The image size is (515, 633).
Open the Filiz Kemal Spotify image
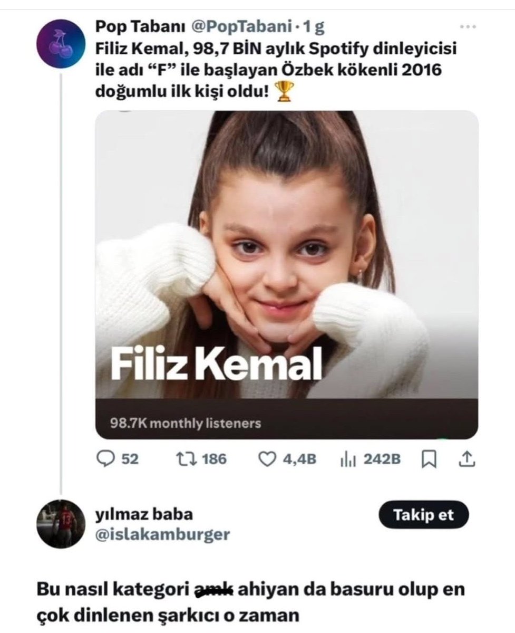[x=287, y=275]
